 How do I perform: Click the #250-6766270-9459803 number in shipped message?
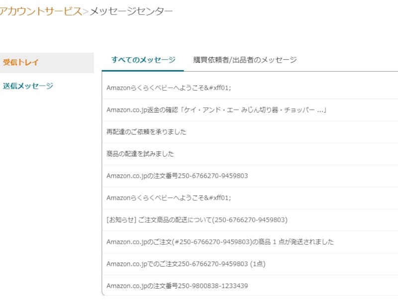[203, 242]
